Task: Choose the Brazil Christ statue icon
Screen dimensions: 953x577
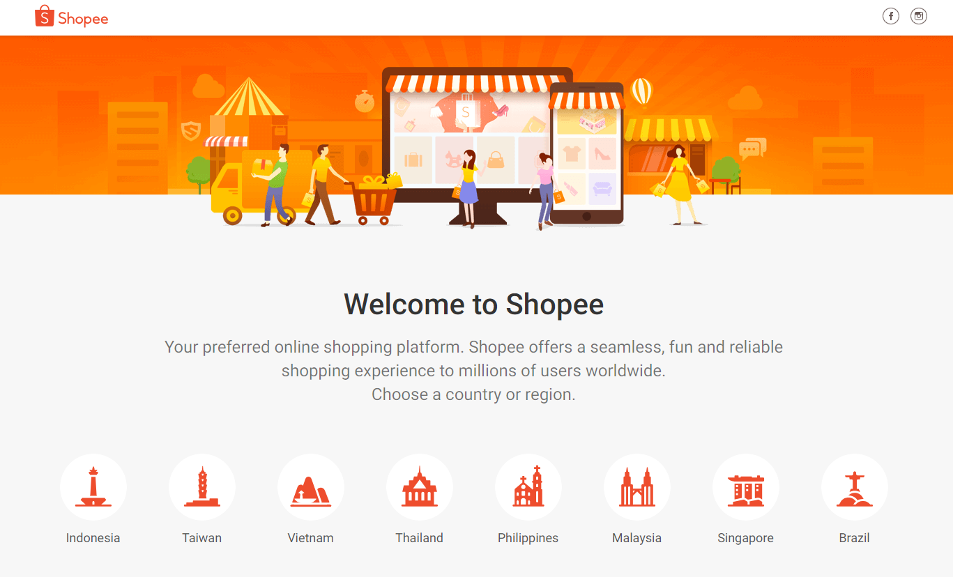Action: 855,487
